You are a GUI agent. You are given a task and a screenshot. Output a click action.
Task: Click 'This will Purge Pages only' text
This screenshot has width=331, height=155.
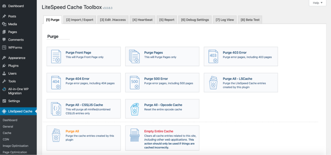pos(160,57)
